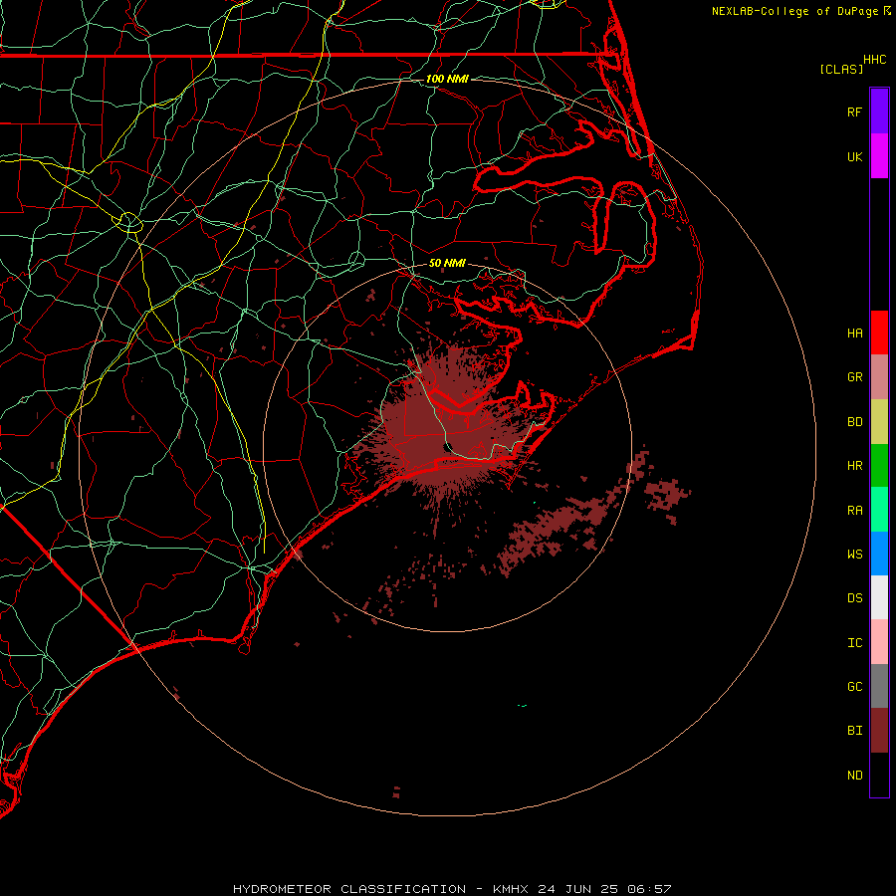Click the IC legend label
The height and width of the screenshot is (896, 896).
coord(855,643)
